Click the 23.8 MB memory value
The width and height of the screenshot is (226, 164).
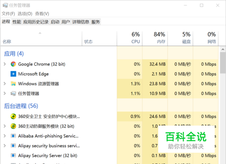click(157, 84)
